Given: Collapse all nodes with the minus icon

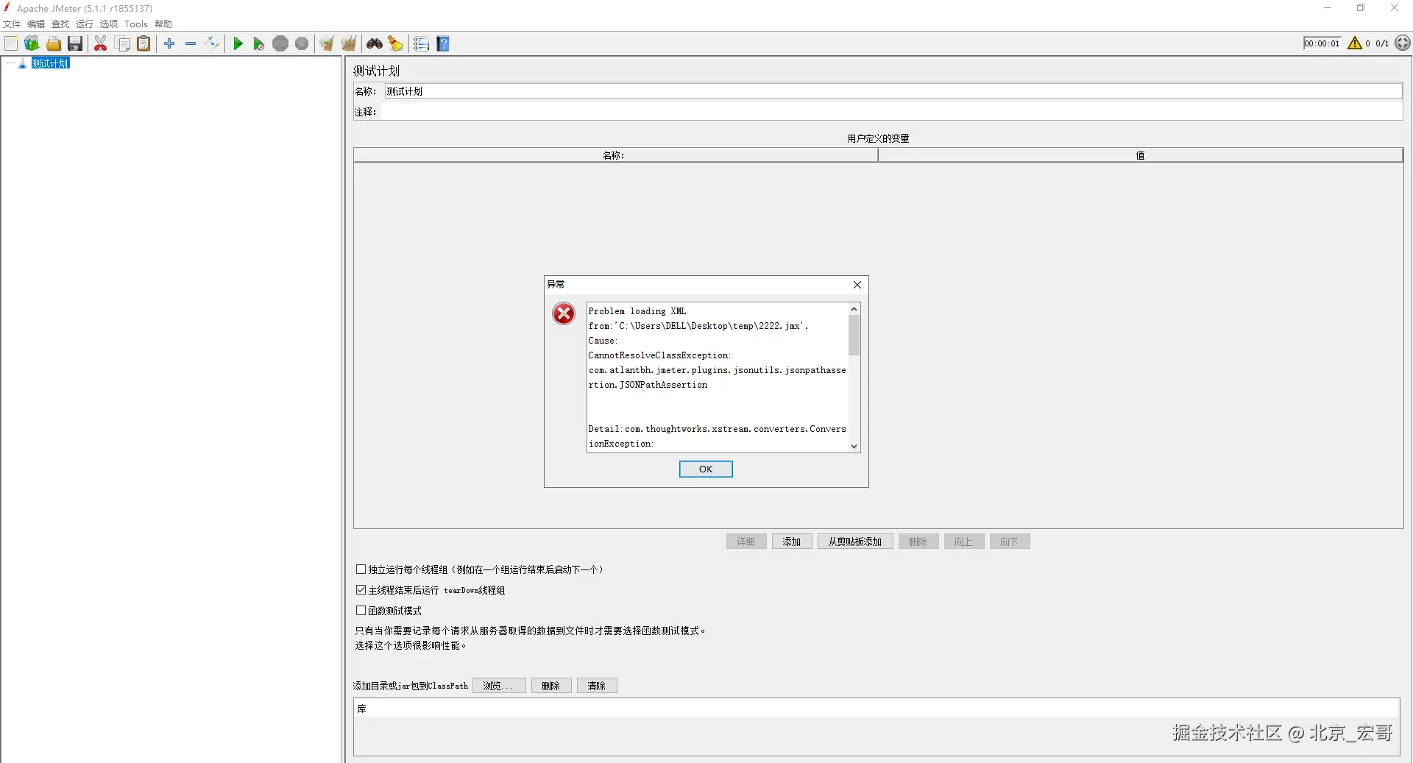Looking at the screenshot, I should 191,44.
